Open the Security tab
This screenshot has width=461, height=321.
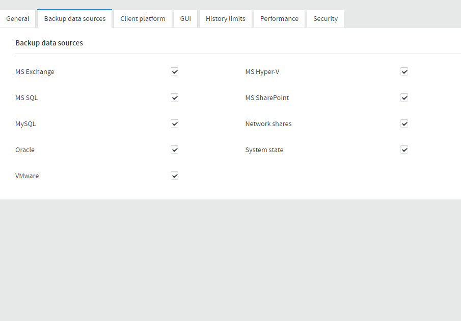click(326, 19)
